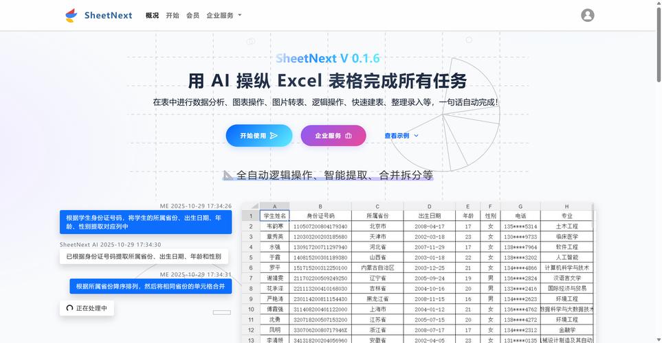Open the 会员 nav item
The image size is (662, 343).
coord(192,15)
